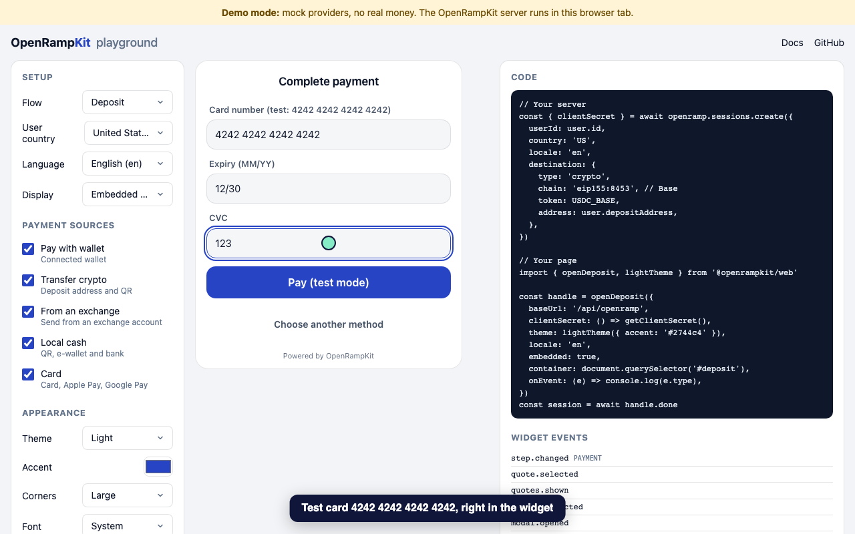This screenshot has width=855, height=534.
Task: Focus the Card number input field
Action: point(329,134)
